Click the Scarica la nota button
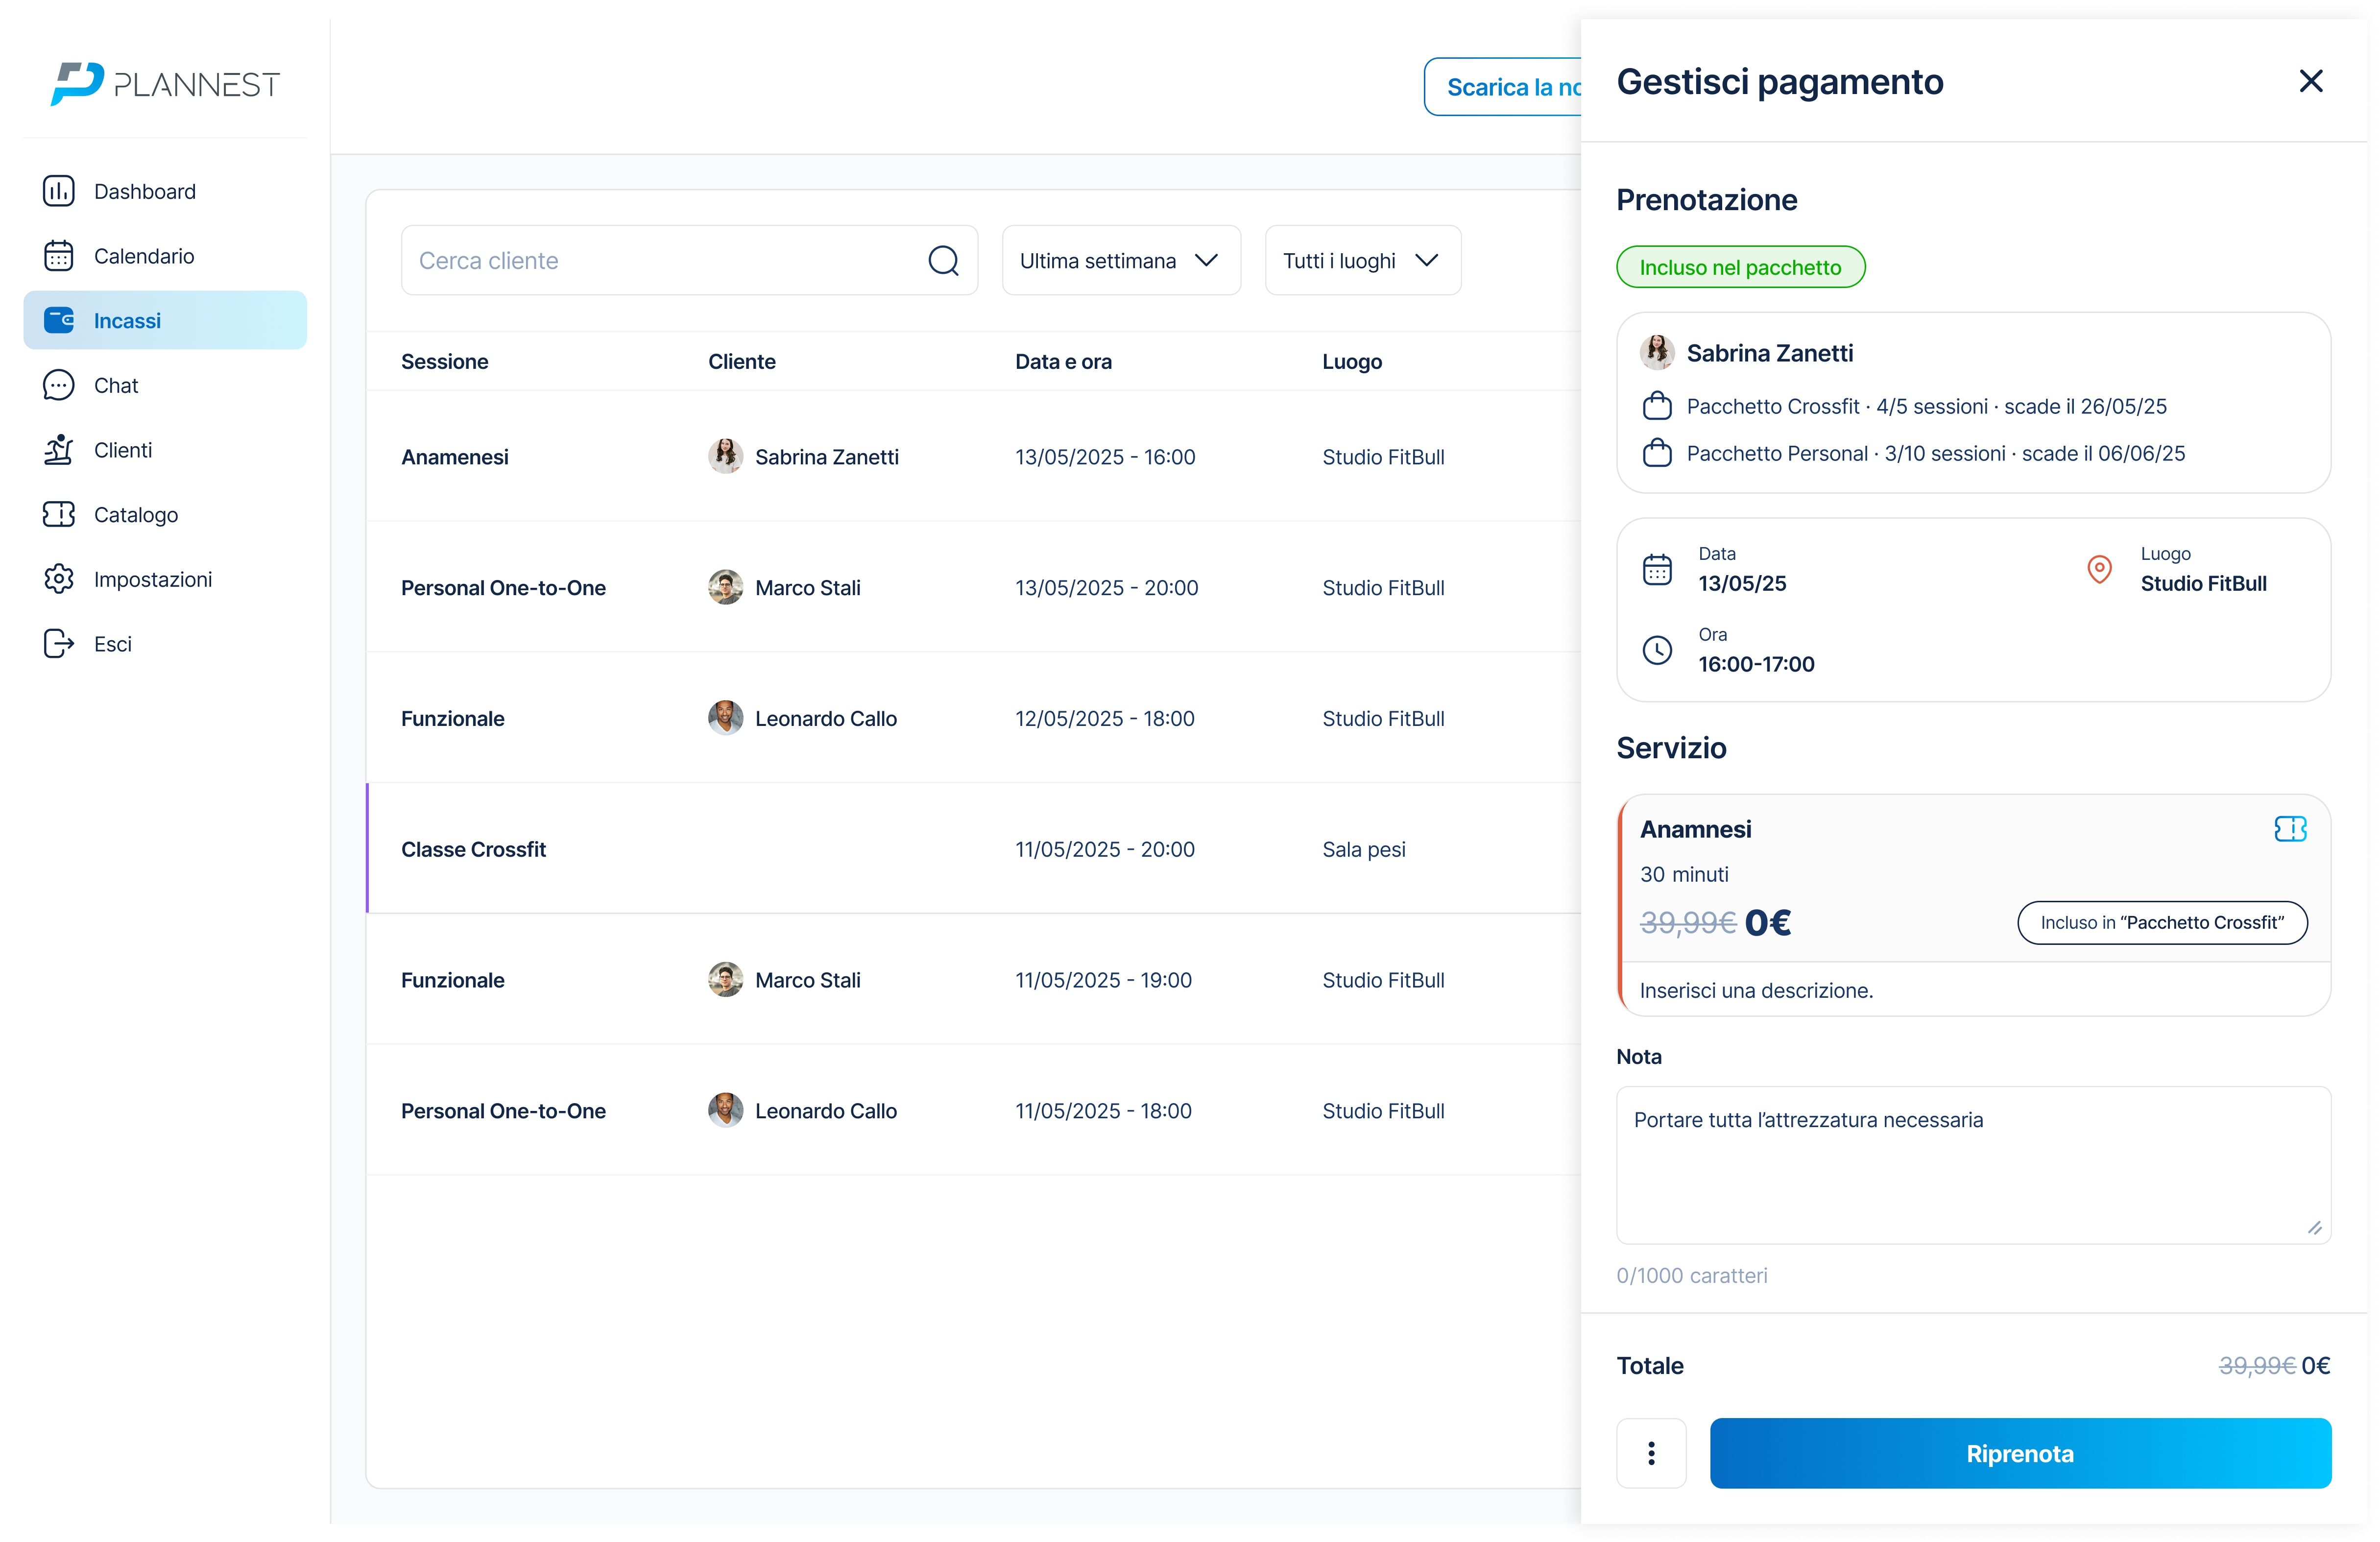Viewport: 2380px width, 1542px height. click(1503, 87)
